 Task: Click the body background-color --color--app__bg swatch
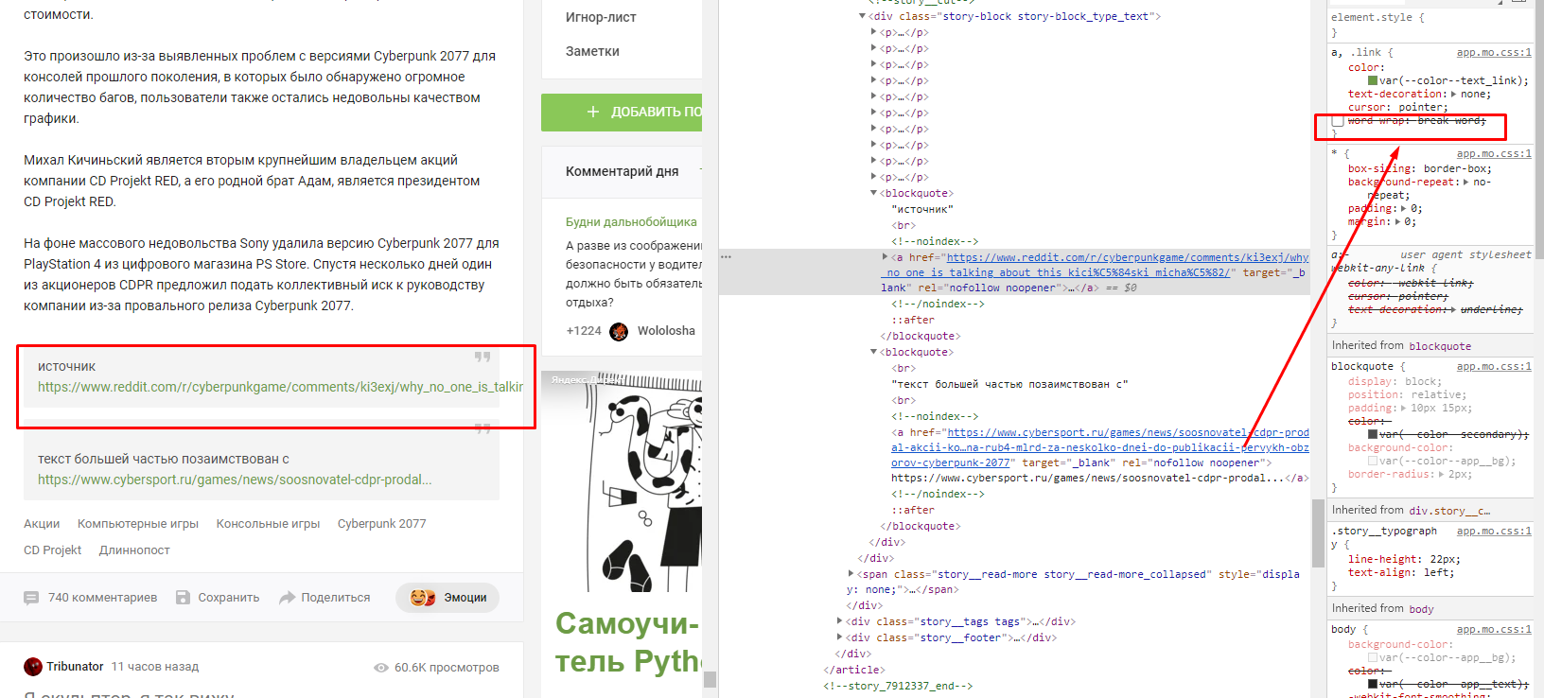click(x=1373, y=658)
